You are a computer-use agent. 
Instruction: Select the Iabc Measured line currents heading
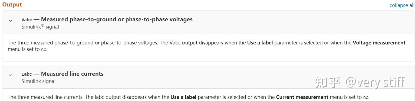(x=62, y=74)
